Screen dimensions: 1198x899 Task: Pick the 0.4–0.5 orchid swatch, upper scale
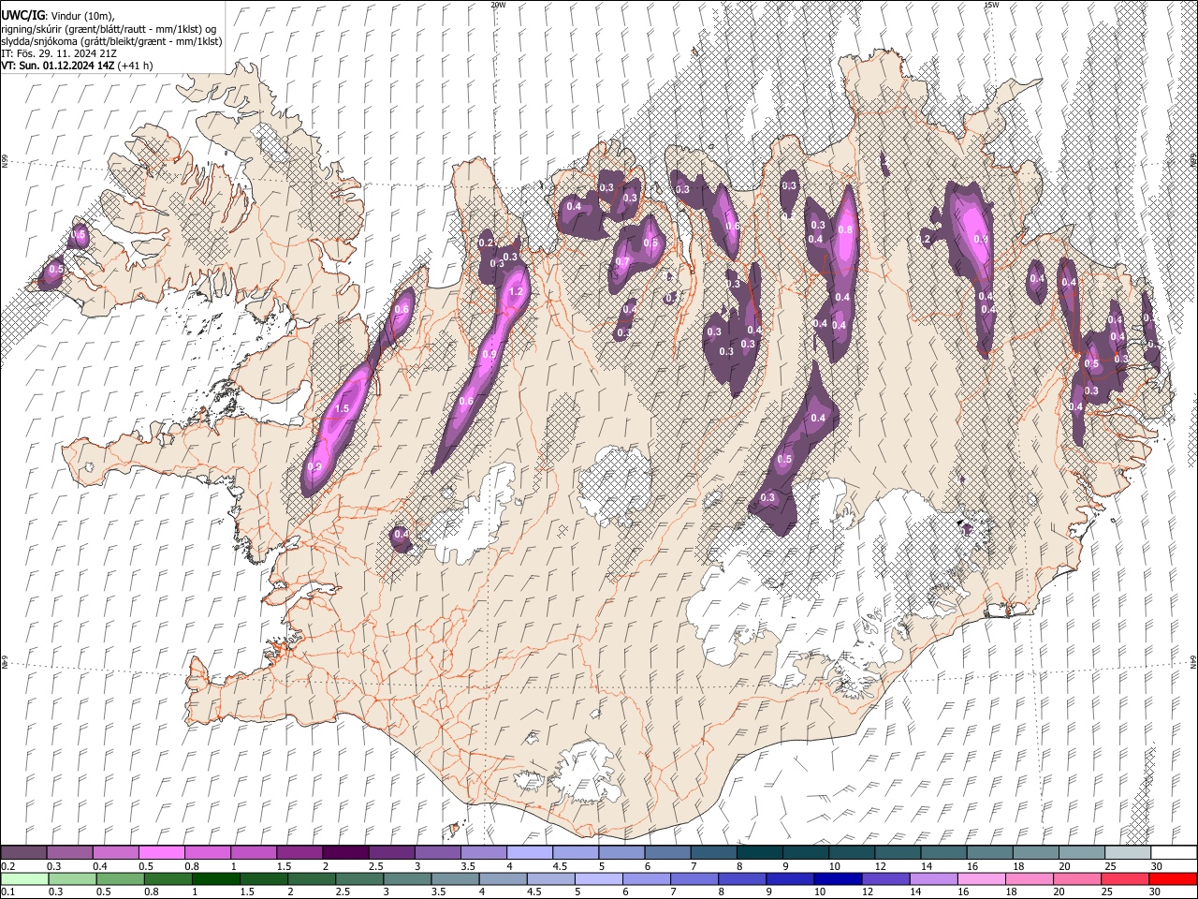pyautogui.click(x=115, y=853)
